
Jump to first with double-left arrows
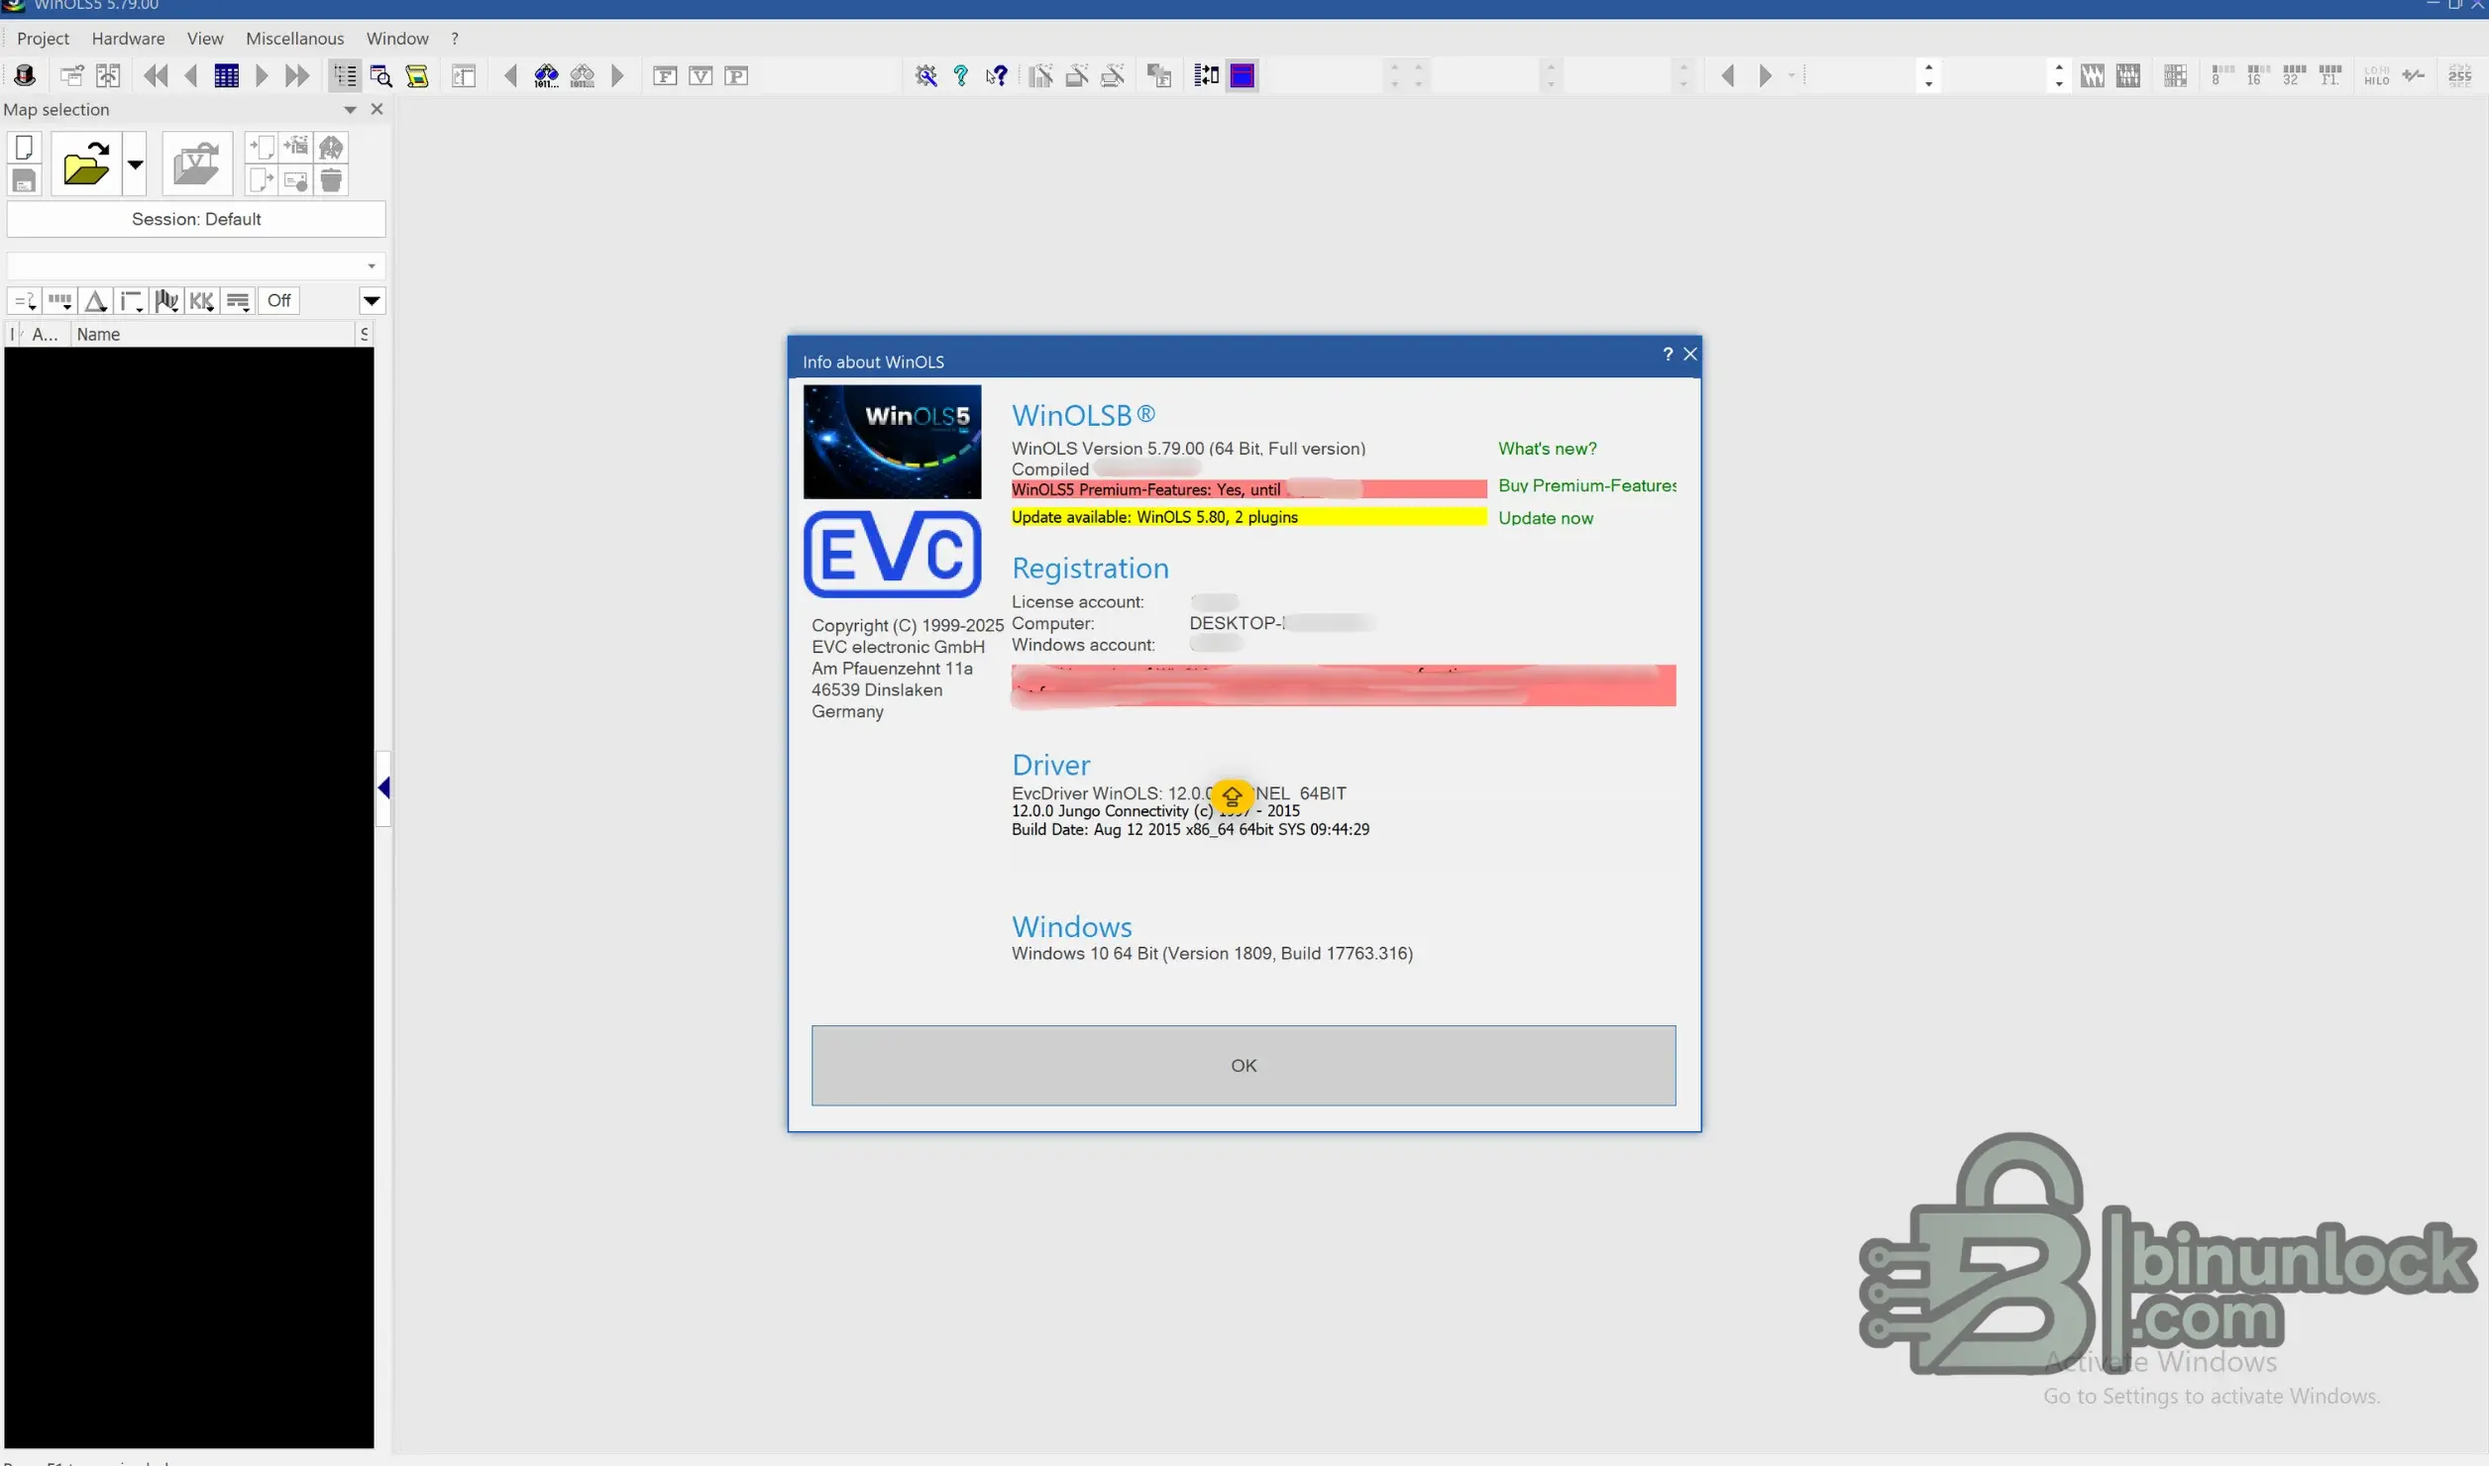click(156, 75)
